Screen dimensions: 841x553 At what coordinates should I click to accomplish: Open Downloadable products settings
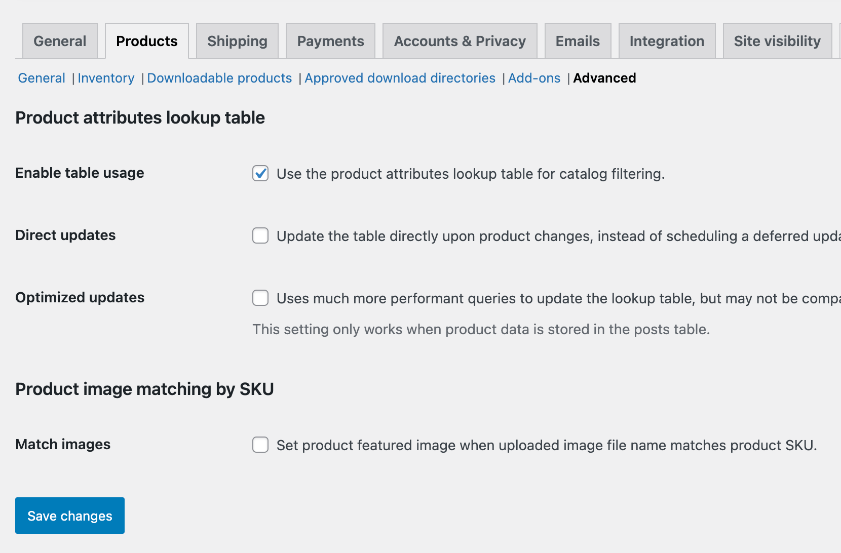219,78
